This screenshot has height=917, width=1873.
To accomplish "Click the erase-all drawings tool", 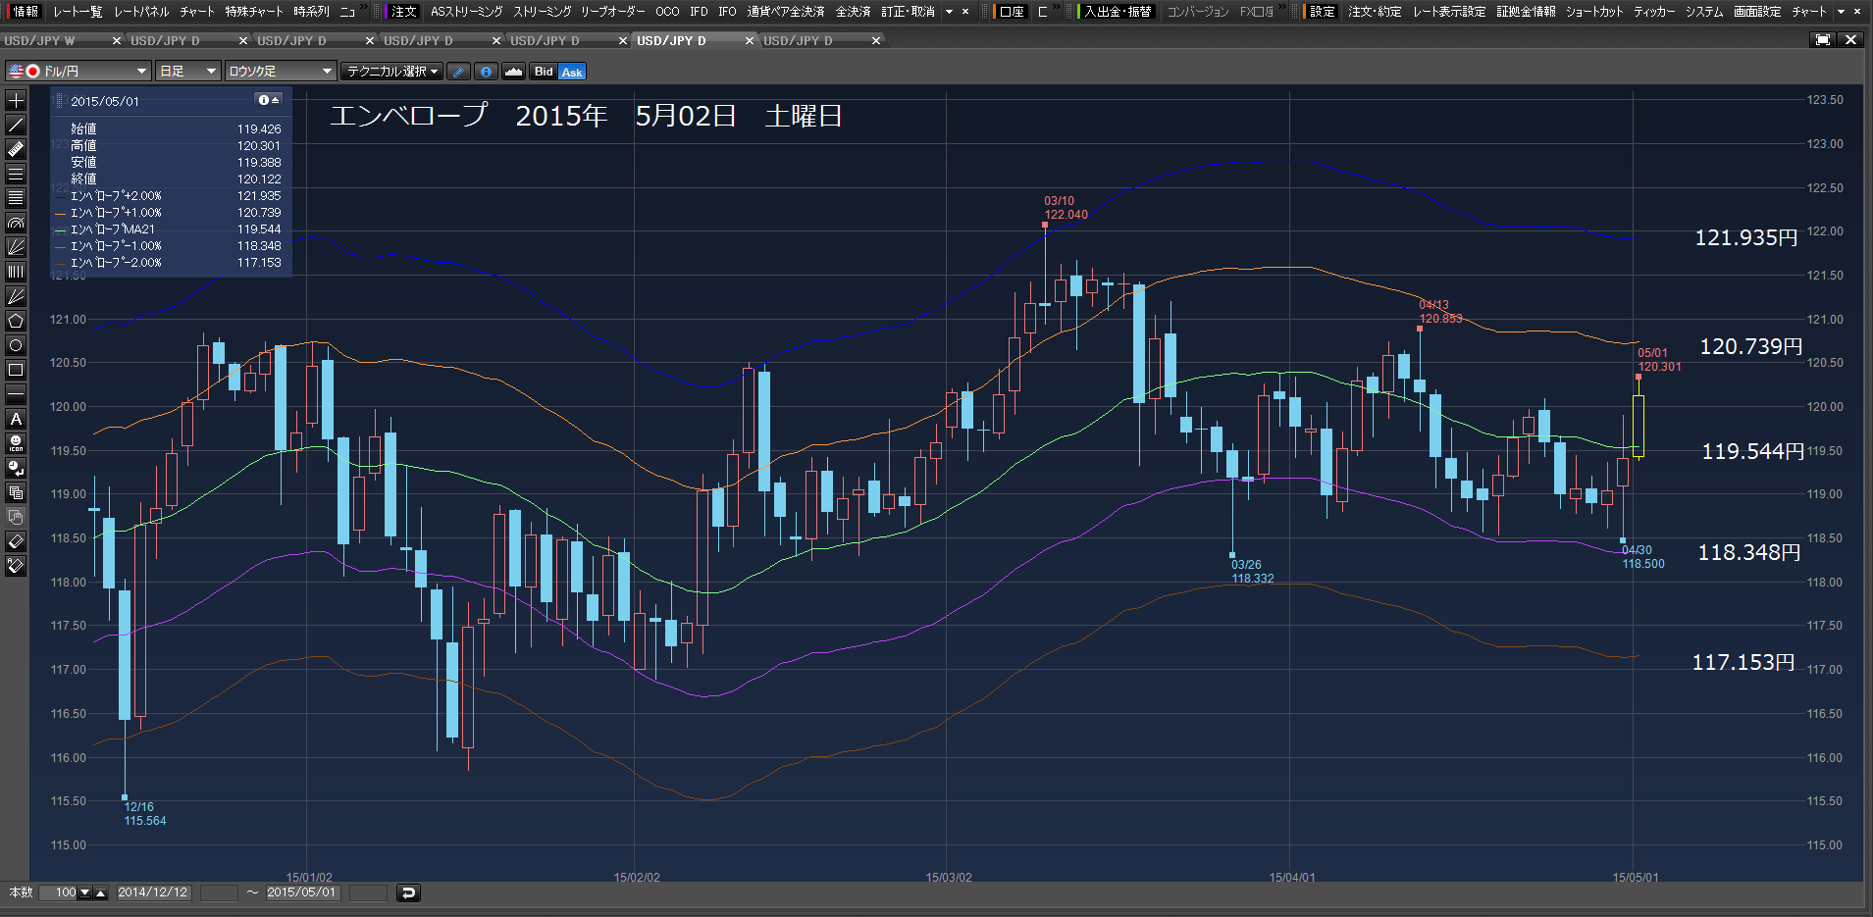I will [x=16, y=566].
